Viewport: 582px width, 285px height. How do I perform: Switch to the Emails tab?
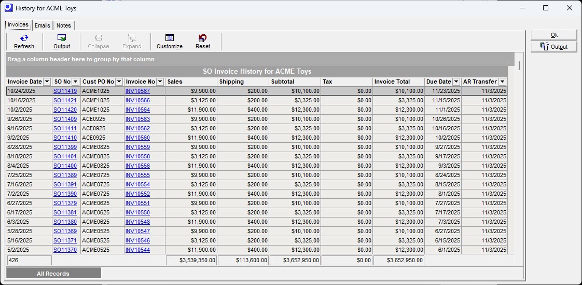43,25
